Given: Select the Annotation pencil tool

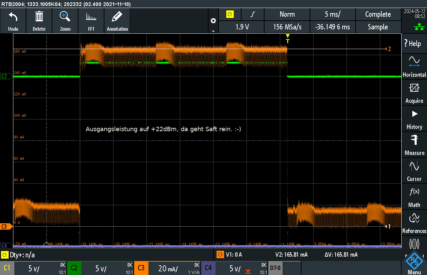Looking at the screenshot, I should [x=117, y=17].
